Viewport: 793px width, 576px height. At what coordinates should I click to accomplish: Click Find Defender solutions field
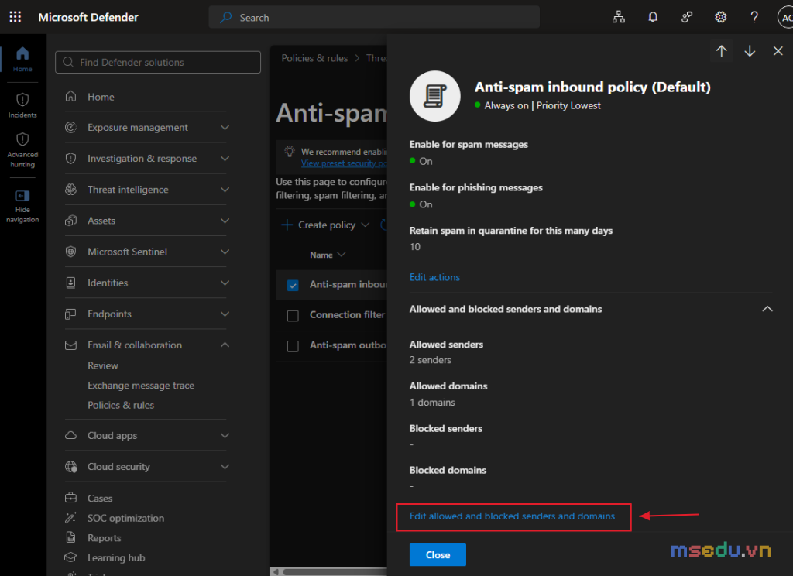[158, 62]
